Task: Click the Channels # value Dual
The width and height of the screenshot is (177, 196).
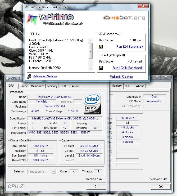Action: pos(155,96)
